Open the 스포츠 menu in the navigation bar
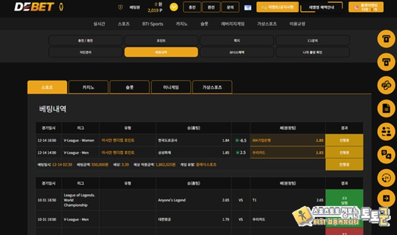 [x=123, y=23]
